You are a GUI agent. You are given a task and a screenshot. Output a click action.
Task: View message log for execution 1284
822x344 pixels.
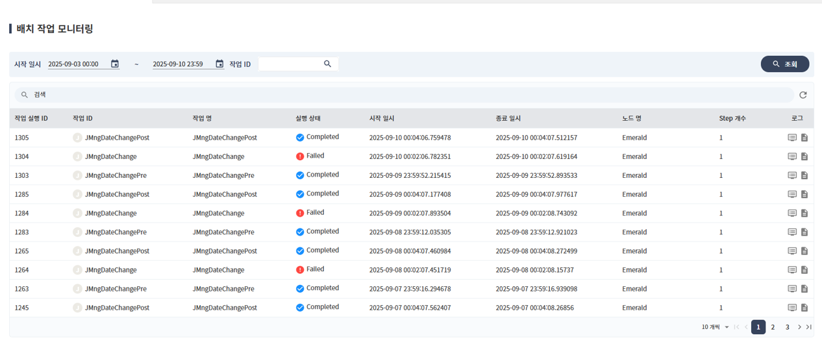click(791, 213)
